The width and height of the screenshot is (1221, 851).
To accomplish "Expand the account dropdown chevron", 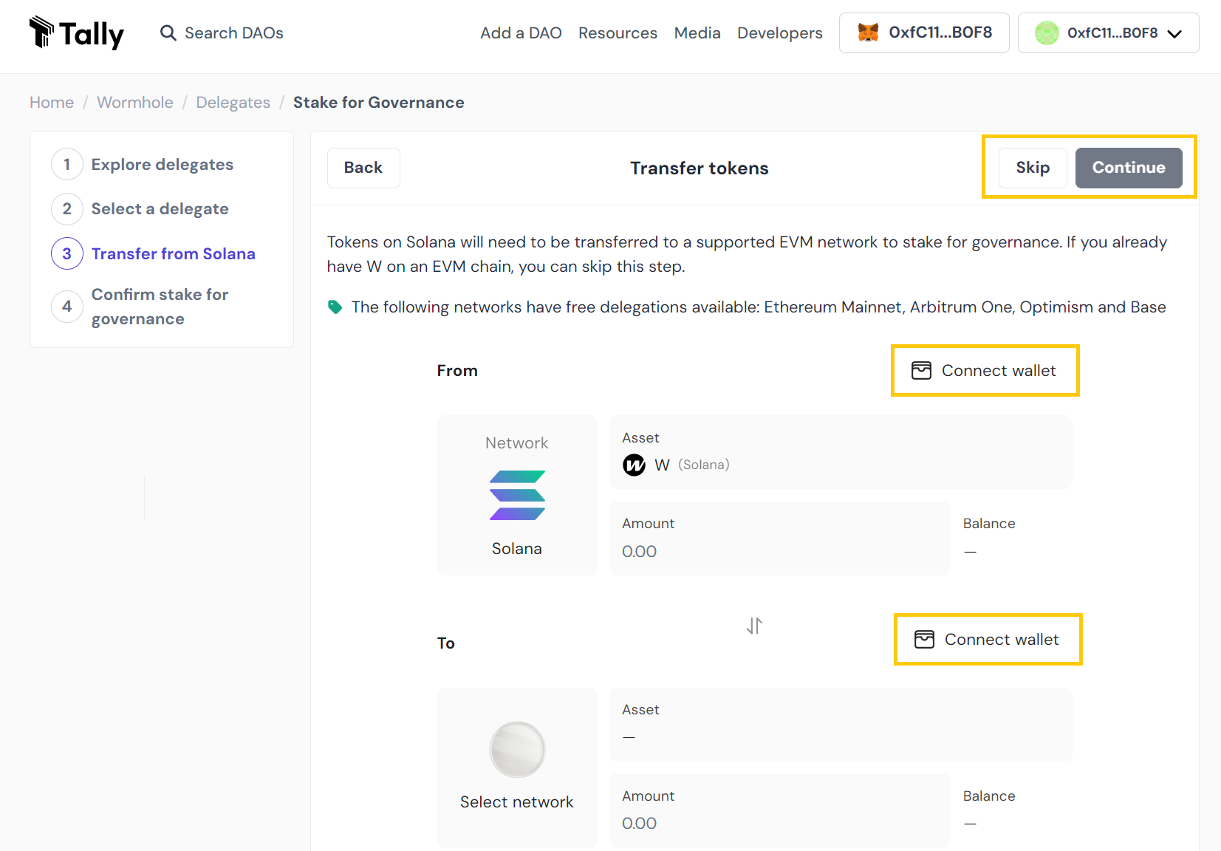I will 1174,34.
